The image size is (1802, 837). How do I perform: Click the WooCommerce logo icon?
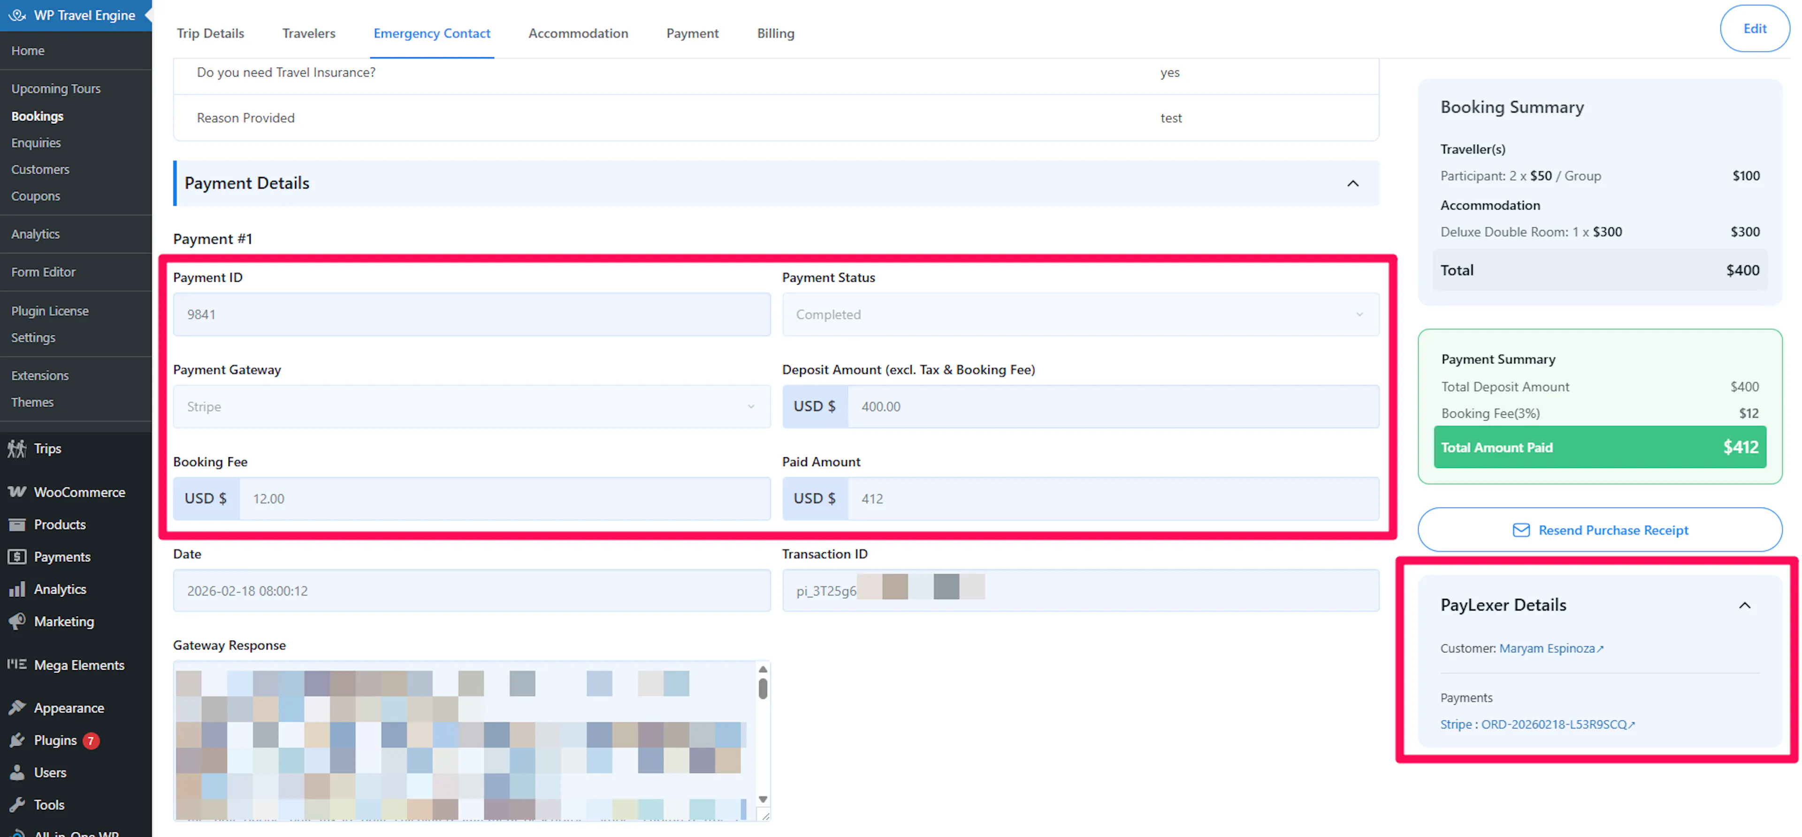17,492
